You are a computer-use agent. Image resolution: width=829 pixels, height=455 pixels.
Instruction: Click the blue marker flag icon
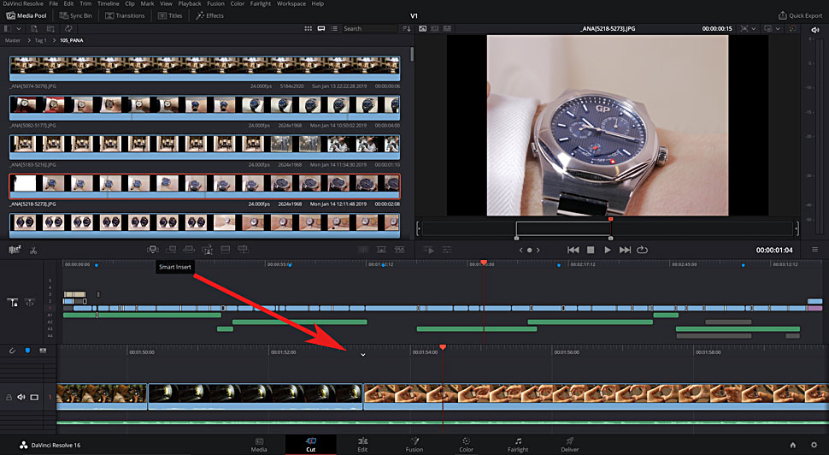(x=27, y=351)
